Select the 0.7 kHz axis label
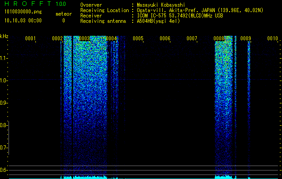The width and height of the screenshot is (282, 179). coord(3,148)
